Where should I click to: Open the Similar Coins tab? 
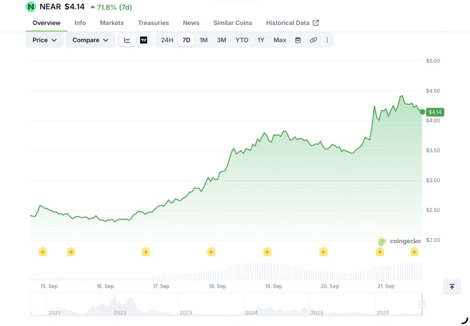pyautogui.click(x=233, y=23)
